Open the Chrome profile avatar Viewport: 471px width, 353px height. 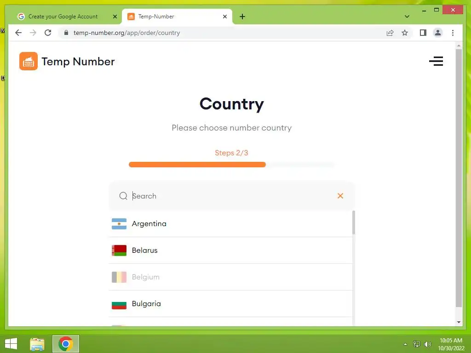tap(438, 33)
